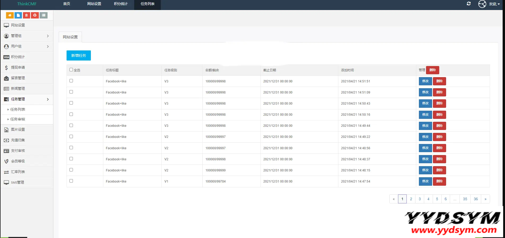This screenshot has height=238, width=505.
Task: Click the orange home icon button
Action: point(10,15)
